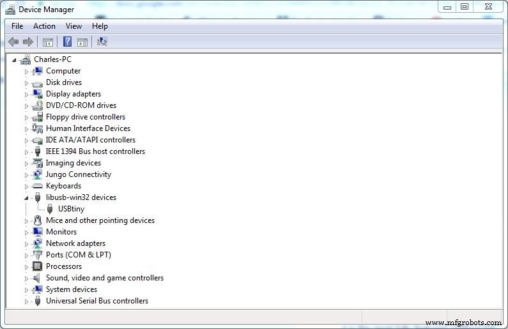This screenshot has width=508, height=329.
Task: Click the IEEE 1394 Bus host controllers icon
Action: click(x=38, y=151)
